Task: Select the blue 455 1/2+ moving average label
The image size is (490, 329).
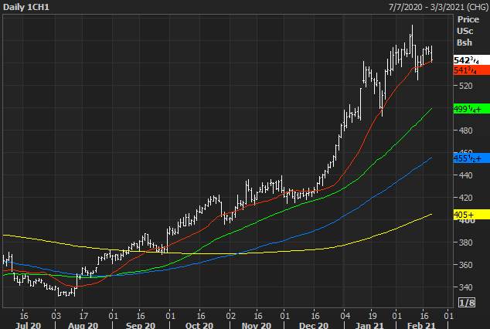Action: pos(471,158)
